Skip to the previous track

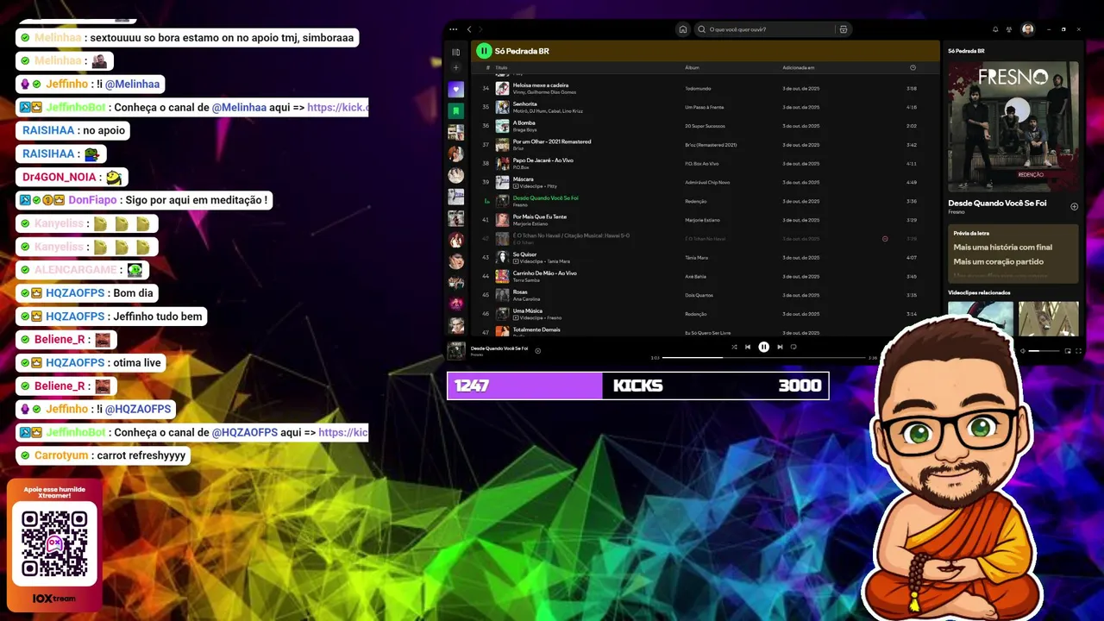(x=748, y=347)
